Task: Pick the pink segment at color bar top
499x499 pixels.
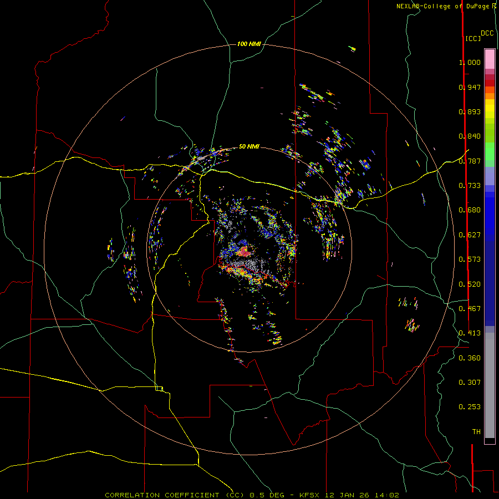Action: coord(490,59)
